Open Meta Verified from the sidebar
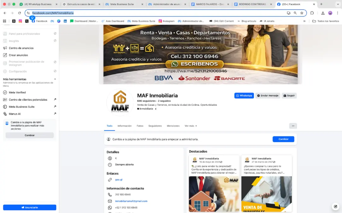Viewport: 342px width, 213px height. 17,92
